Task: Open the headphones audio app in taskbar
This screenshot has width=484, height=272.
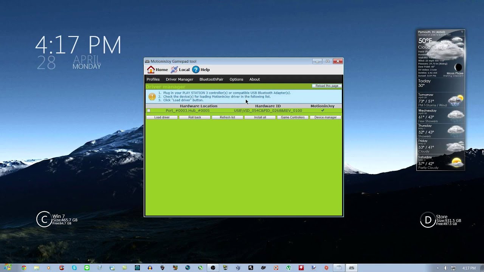Action: tap(150, 268)
